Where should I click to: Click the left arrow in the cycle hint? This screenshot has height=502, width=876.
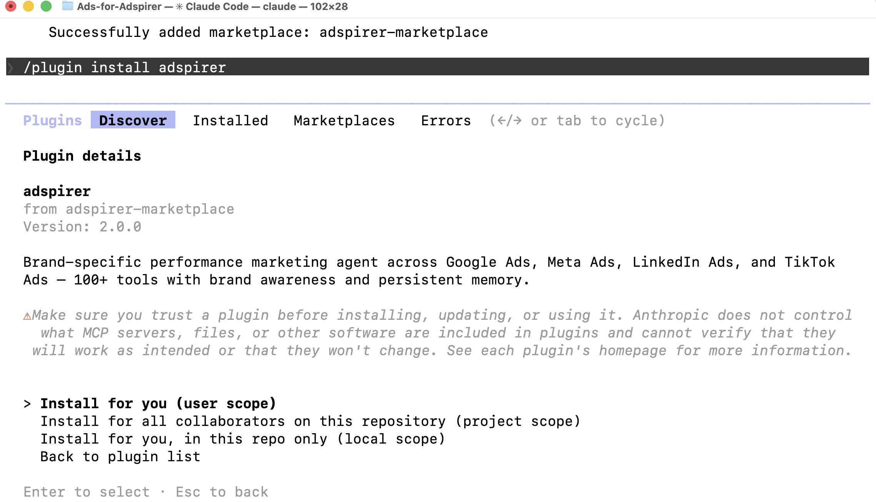pos(502,120)
